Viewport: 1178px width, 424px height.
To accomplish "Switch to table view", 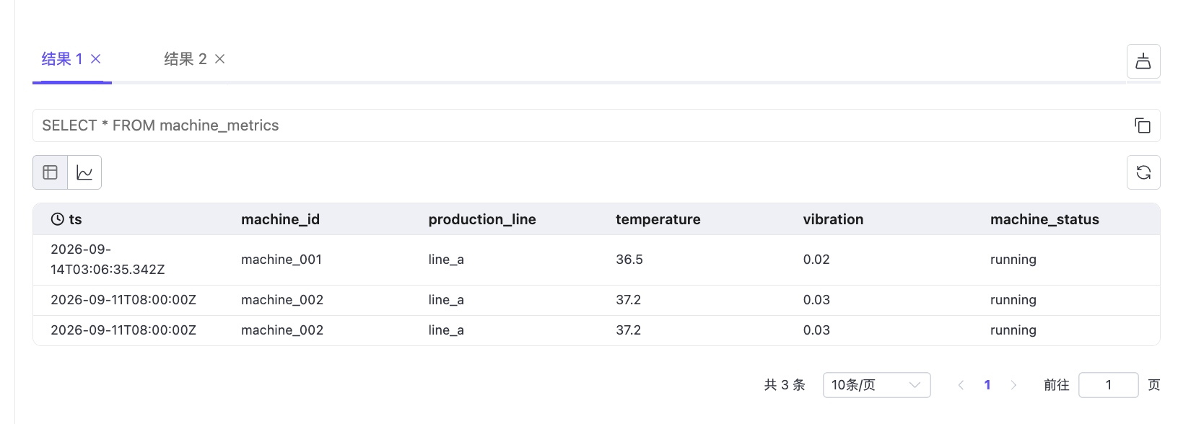I will click(x=50, y=172).
